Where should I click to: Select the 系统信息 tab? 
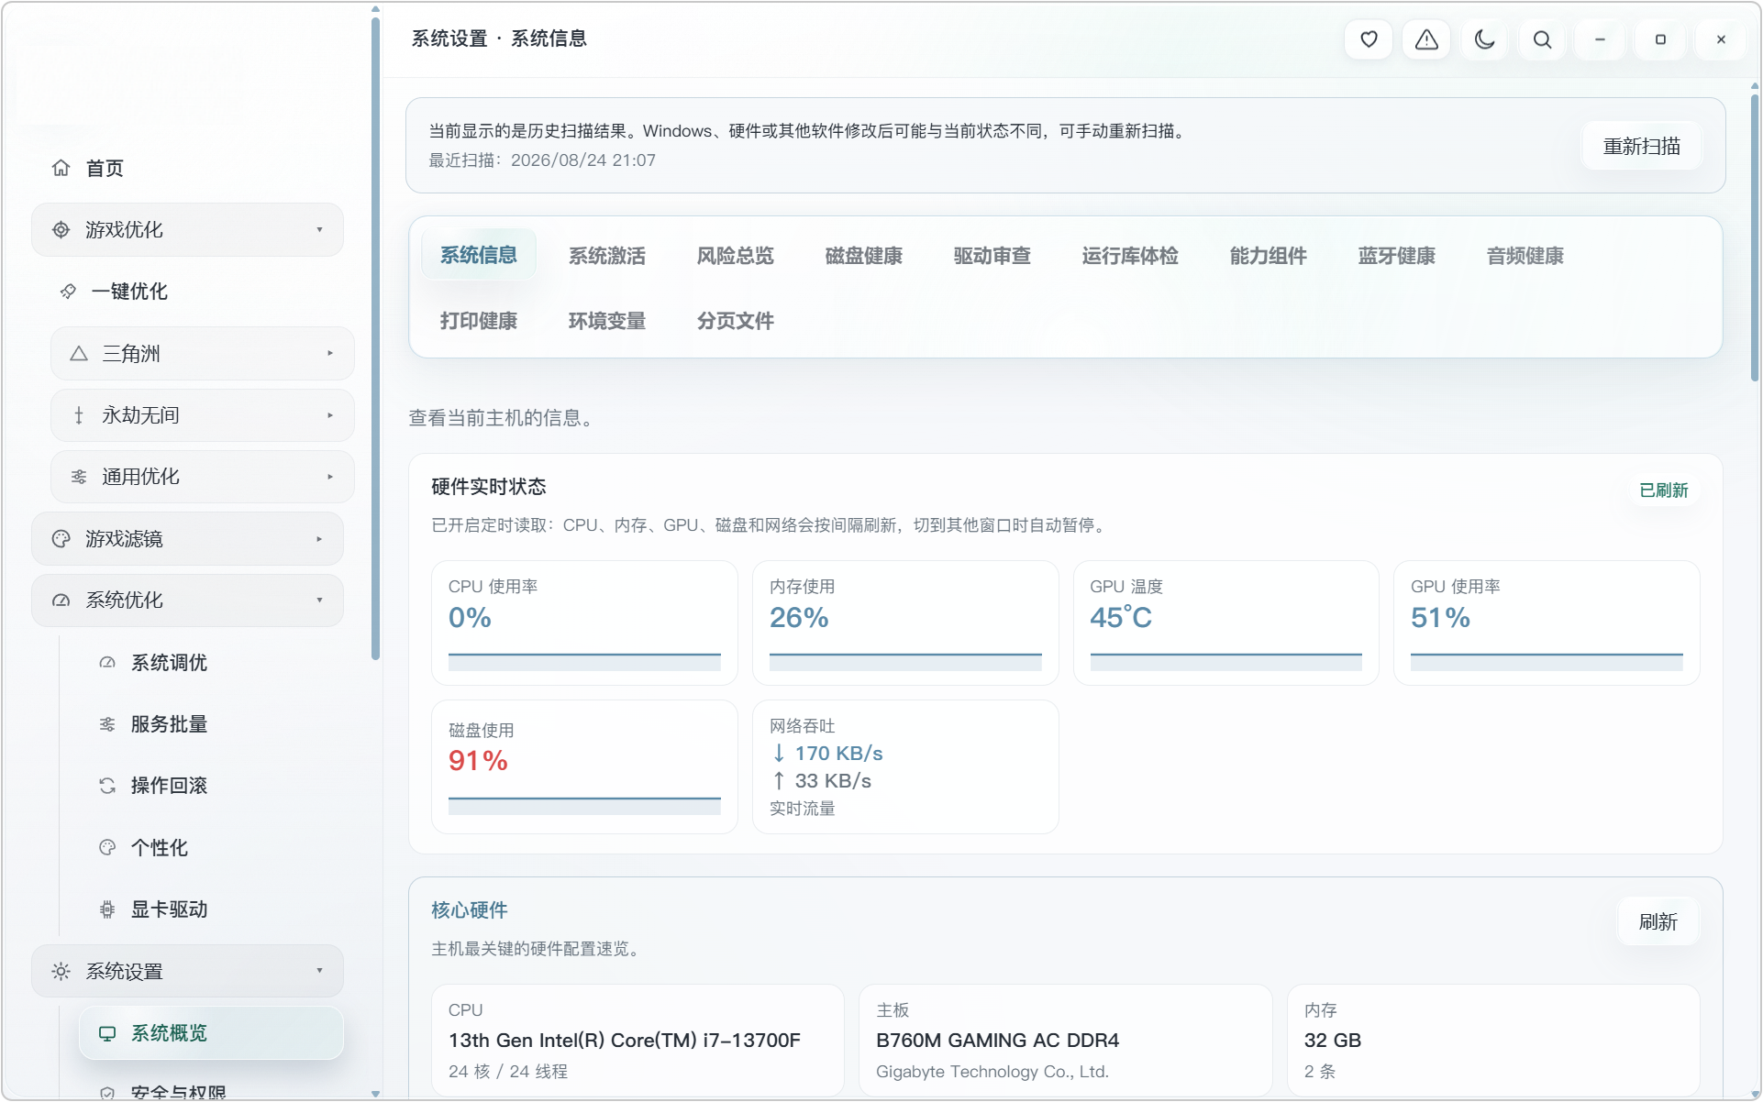coord(479,256)
